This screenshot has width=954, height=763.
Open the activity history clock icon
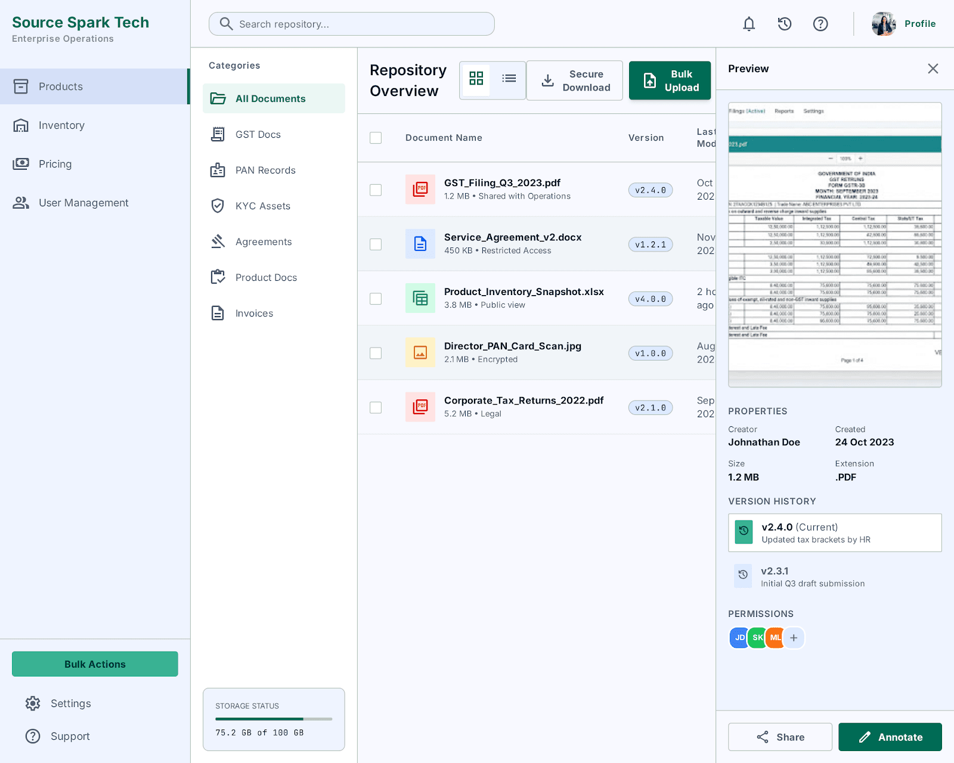click(x=785, y=24)
